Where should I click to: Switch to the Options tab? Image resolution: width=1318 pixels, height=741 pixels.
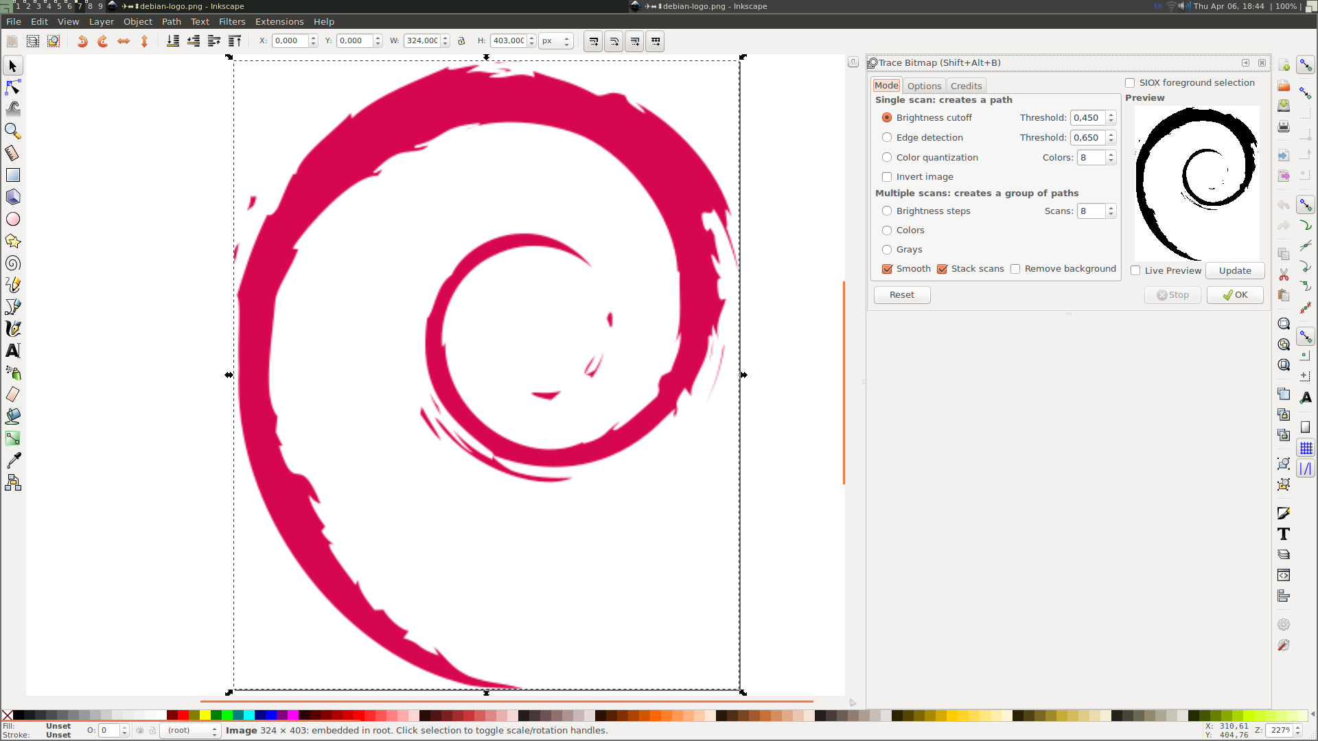pos(924,86)
